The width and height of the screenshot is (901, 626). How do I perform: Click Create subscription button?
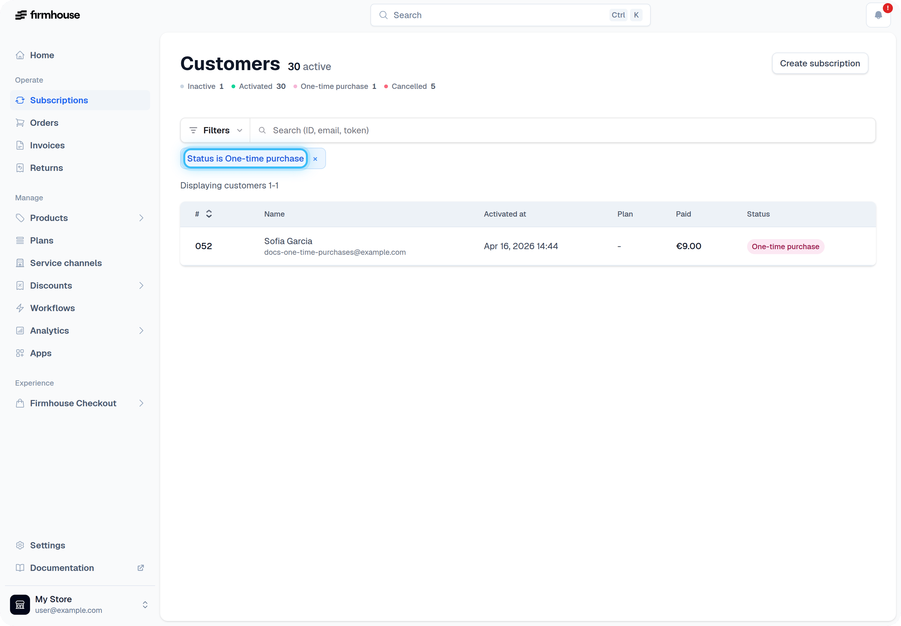tap(820, 64)
